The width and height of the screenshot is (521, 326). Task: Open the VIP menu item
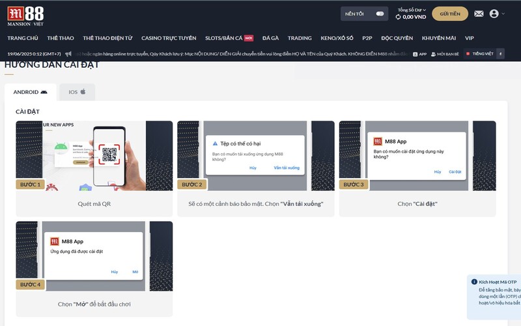[469, 38]
